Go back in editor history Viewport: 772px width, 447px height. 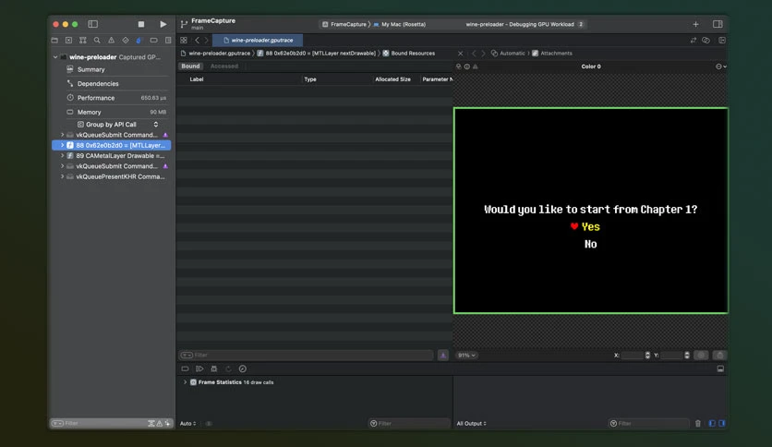tap(197, 41)
